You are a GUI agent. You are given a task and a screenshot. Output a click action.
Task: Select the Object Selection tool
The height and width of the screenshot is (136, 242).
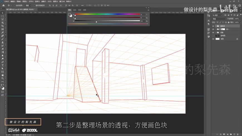3,23
